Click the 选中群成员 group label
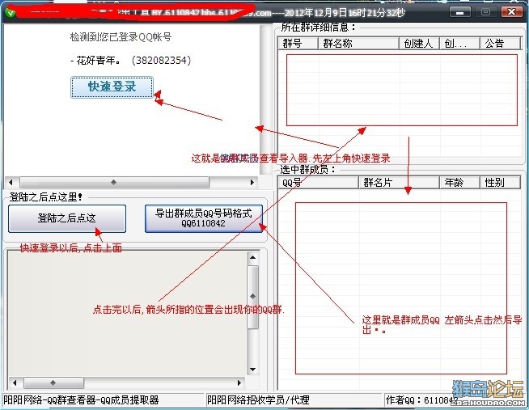Image resolution: width=529 pixels, height=410 pixels. click(307, 169)
